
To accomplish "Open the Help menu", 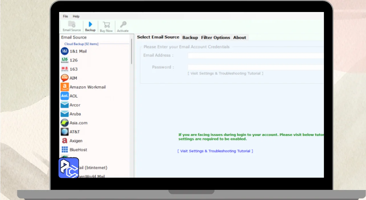I will pos(76,16).
